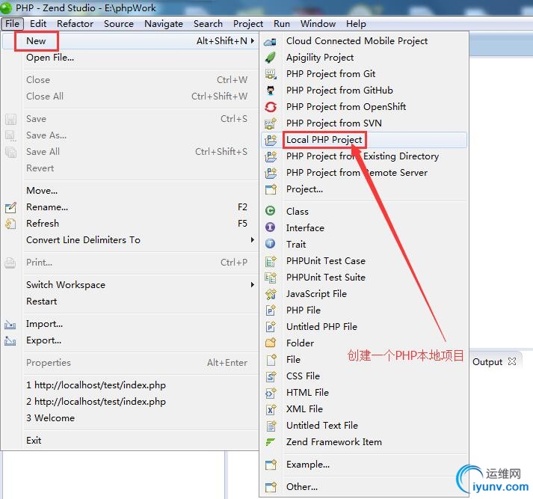Click the OpenShift project red icon
This screenshot has height=499, width=533.
271,107
